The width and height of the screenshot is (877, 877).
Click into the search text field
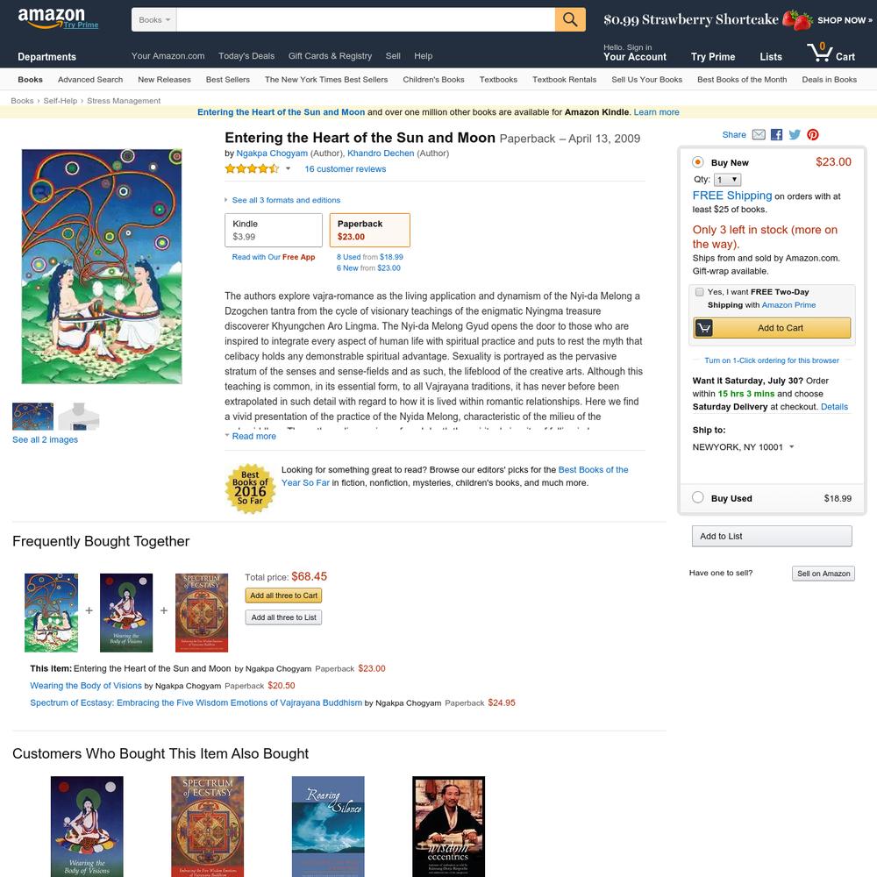(366, 19)
